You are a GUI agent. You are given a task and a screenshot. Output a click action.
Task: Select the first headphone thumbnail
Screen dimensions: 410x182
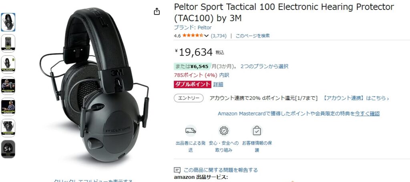pyautogui.click(x=8, y=22)
